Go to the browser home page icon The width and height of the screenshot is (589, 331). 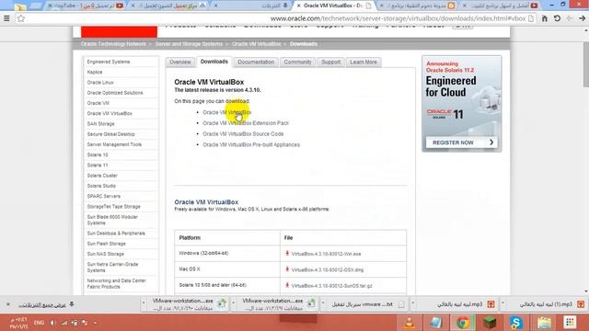544,18
